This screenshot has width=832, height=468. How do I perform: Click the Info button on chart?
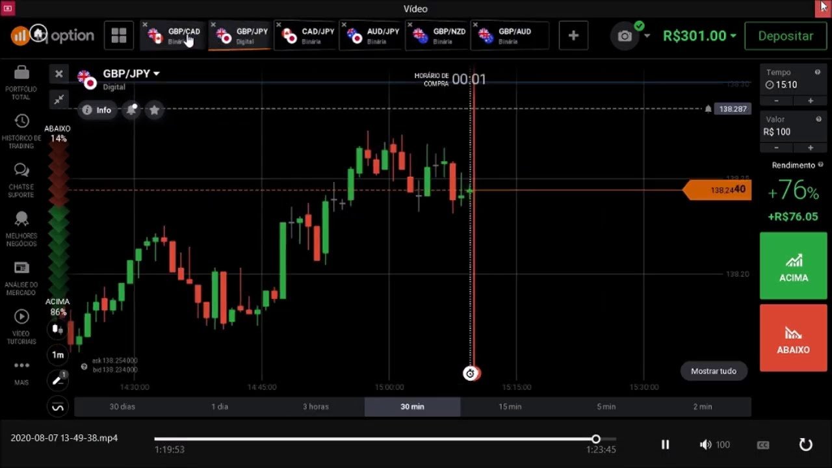click(x=97, y=110)
